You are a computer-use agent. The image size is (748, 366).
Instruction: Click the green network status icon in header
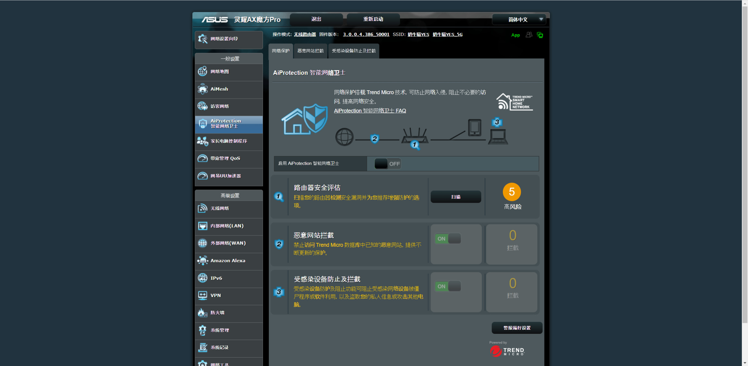click(x=540, y=35)
